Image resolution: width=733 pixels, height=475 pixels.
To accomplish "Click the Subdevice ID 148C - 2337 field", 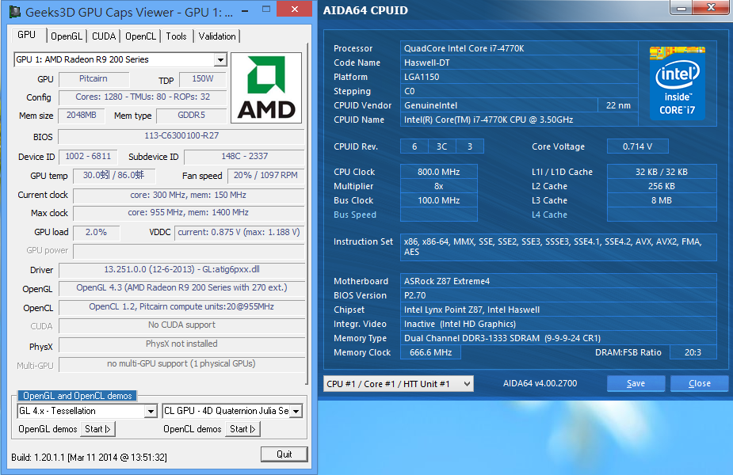I will point(245,157).
